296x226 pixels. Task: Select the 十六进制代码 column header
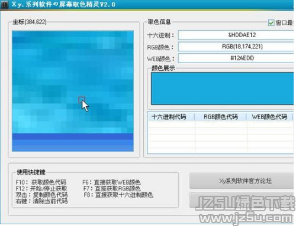(x=171, y=117)
